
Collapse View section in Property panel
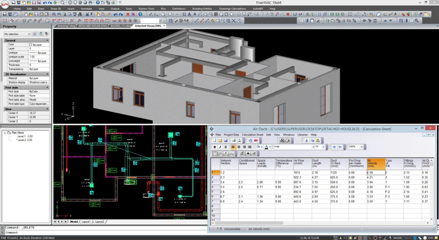[47, 109]
